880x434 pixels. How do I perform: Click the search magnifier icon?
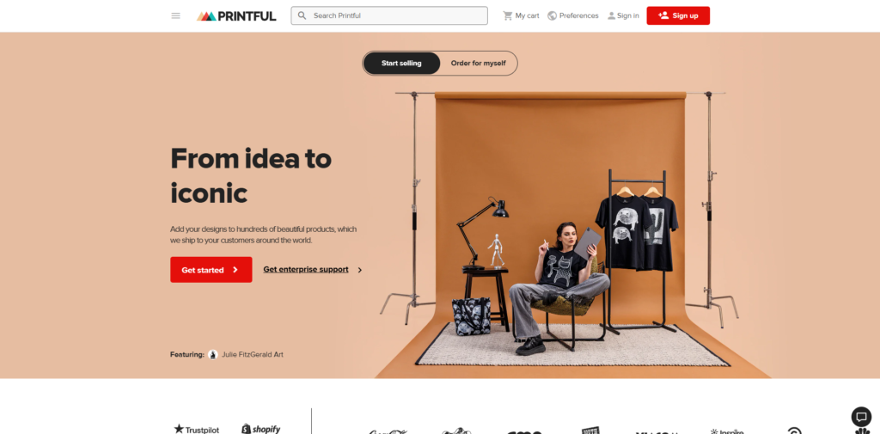tap(302, 15)
